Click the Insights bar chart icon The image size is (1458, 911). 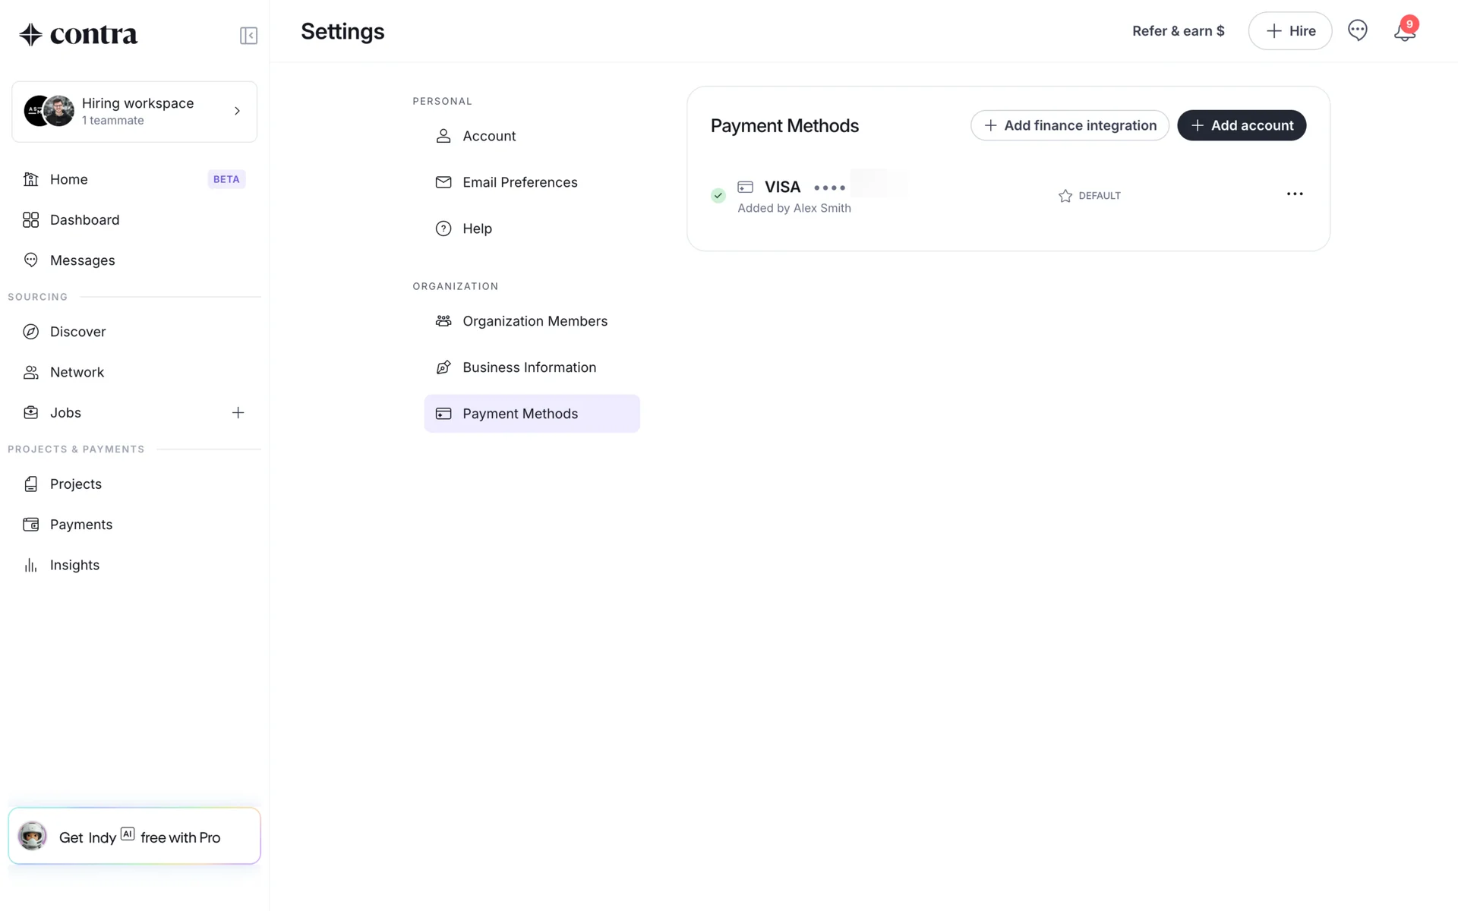point(31,565)
